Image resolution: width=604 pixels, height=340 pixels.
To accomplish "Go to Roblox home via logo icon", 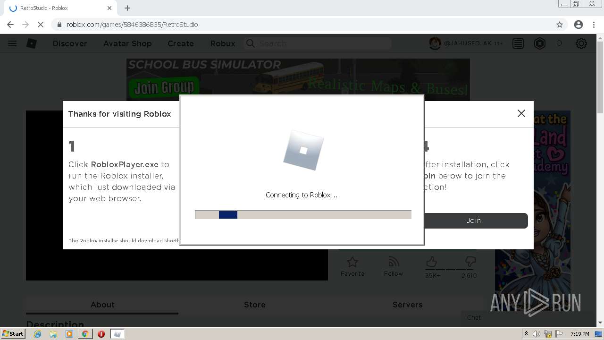I will click(31, 43).
